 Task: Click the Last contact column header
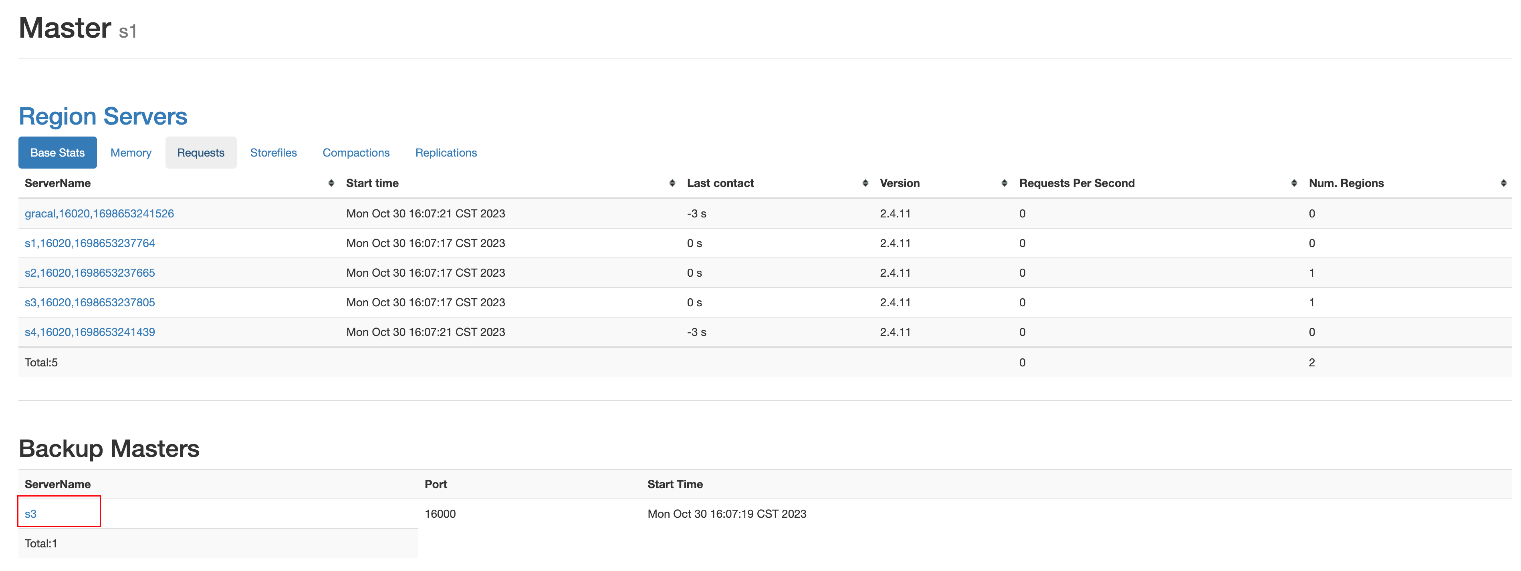point(720,183)
